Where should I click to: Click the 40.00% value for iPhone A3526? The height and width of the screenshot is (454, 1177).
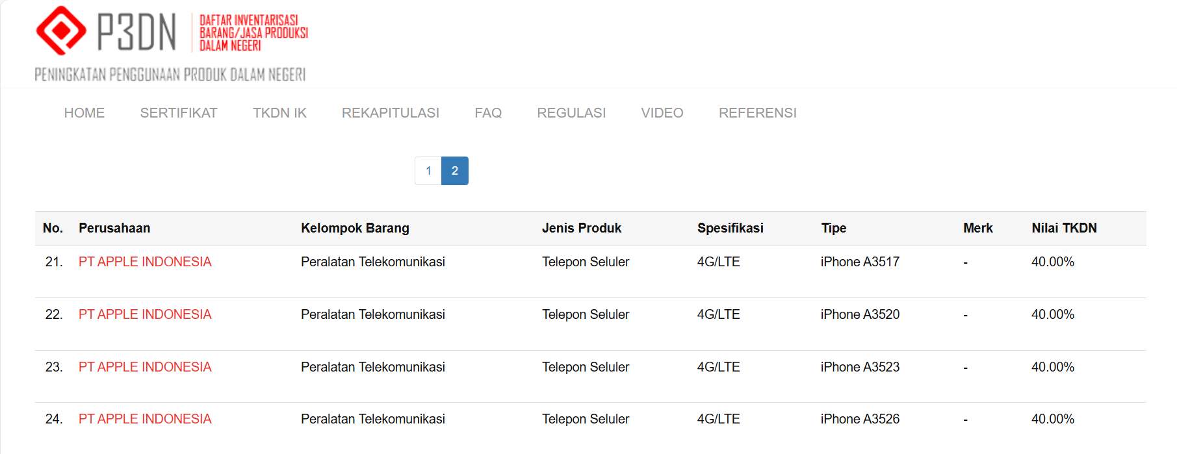click(x=1053, y=419)
